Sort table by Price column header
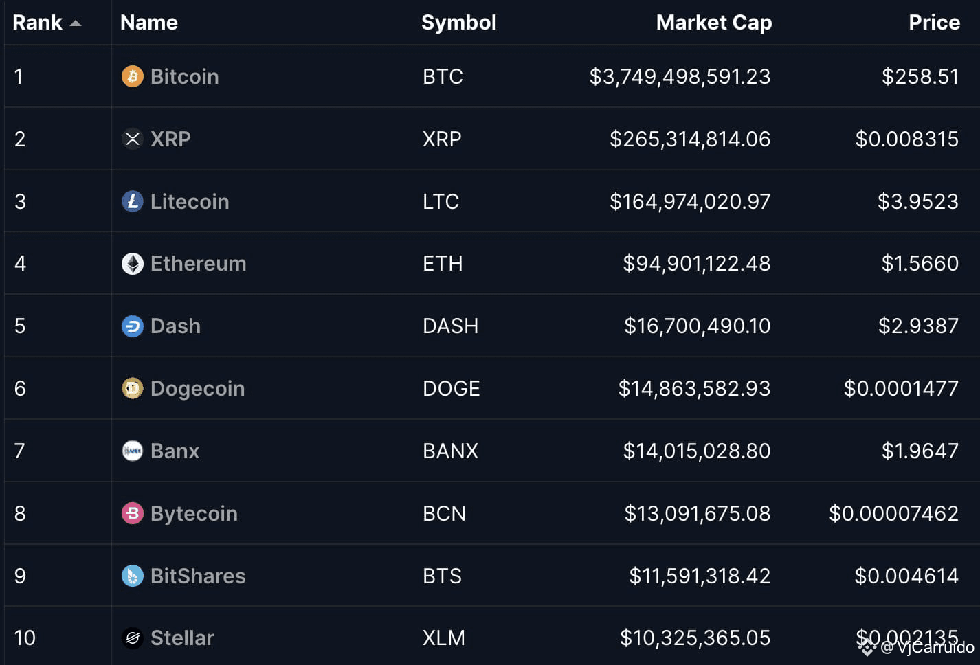 pyautogui.click(x=934, y=23)
